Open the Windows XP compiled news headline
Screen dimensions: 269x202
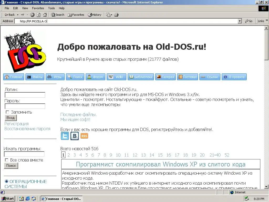[x=161, y=164]
